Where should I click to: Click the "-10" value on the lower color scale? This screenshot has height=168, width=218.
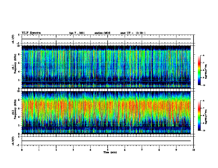(x=204, y=130)
